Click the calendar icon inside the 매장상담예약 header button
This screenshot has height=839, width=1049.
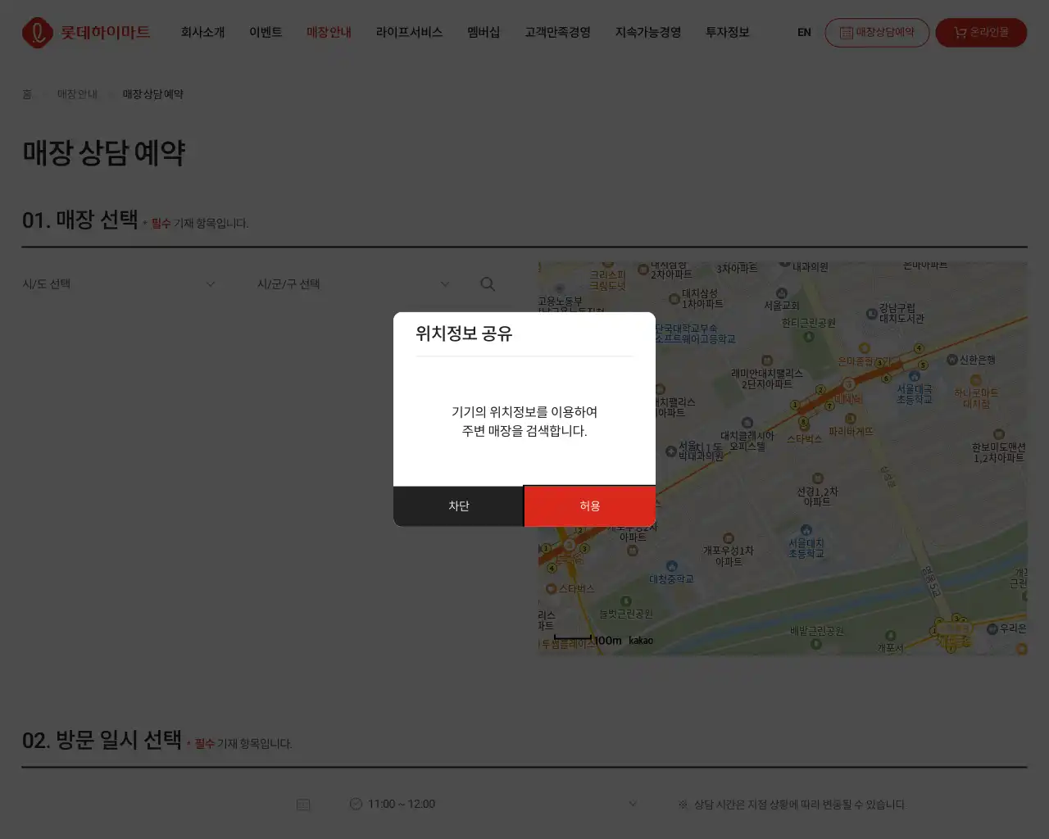(x=847, y=33)
